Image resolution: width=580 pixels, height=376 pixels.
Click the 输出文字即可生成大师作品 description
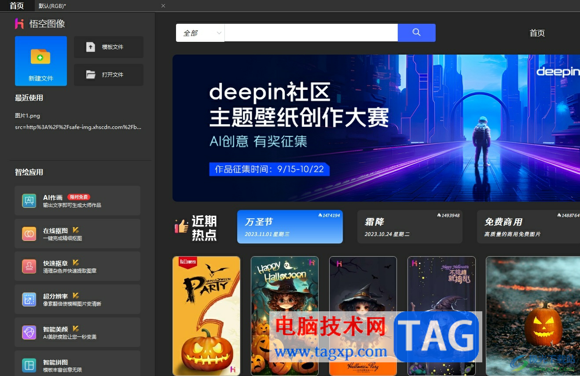tap(72, 205)
